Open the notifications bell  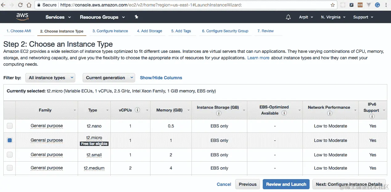288,17
